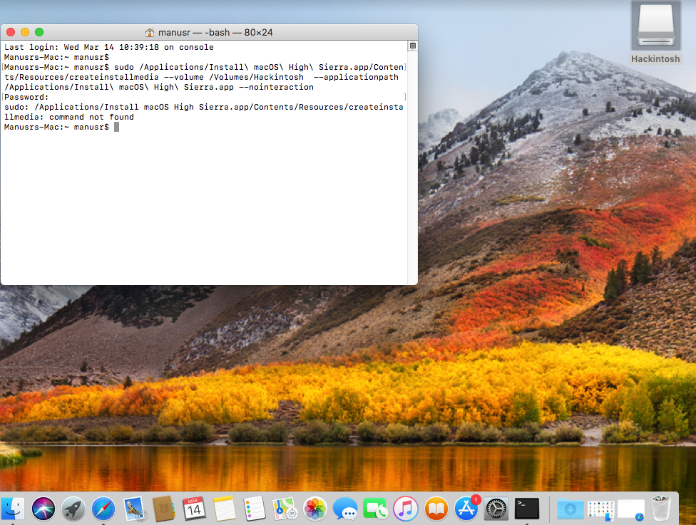Open FaceTime icon in Dock

[375, 508]
